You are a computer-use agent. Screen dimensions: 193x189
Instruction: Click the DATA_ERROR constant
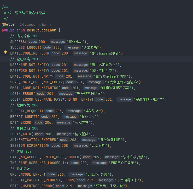point(21,122)
